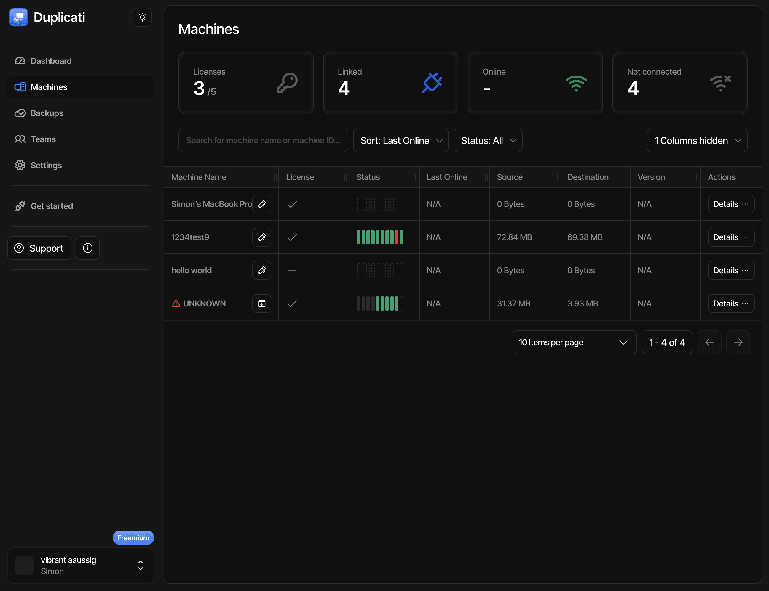Click the edit pencil for hello world

point(261,270)
